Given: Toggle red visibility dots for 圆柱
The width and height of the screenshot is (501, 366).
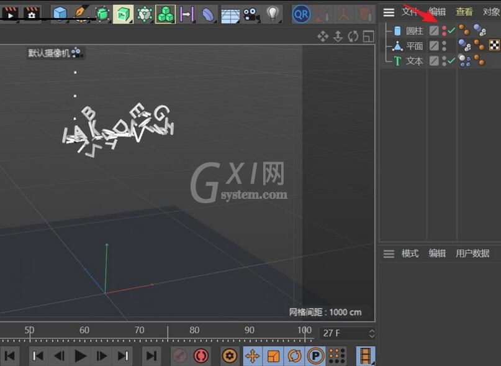Looking at the screenshot, I should click(x=444, y=30).
